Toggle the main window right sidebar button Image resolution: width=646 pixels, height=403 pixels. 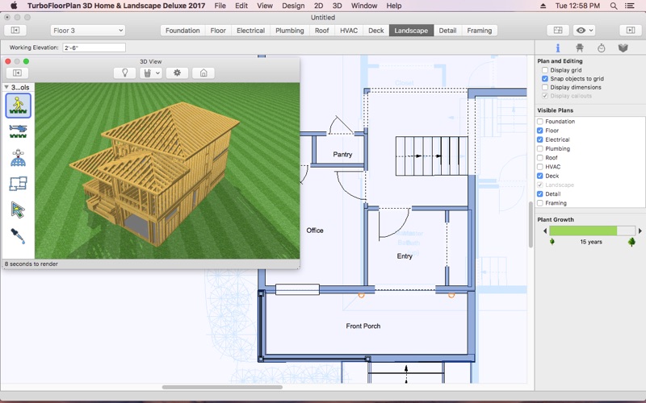pos(631,30)
